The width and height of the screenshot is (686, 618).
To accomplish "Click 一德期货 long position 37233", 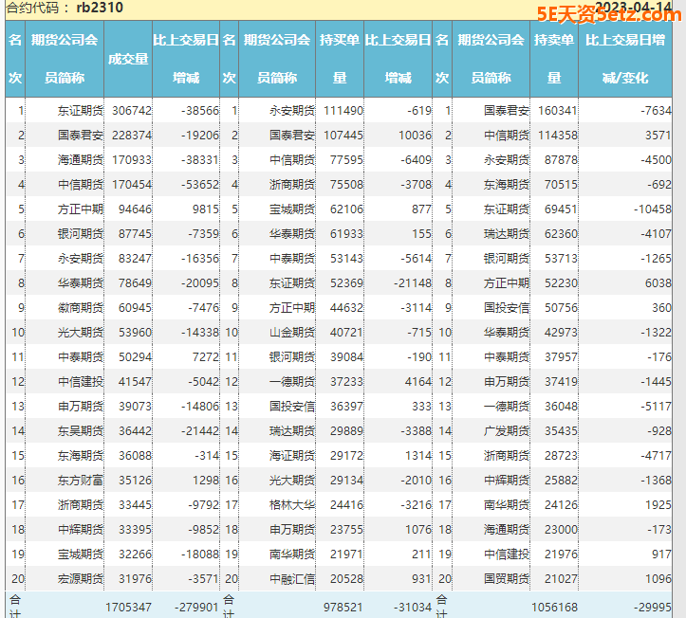I will coord(346,382).
